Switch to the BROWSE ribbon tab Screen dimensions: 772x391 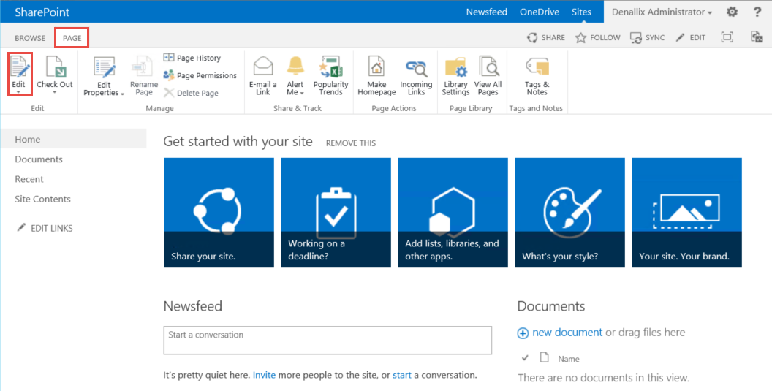click(x=30, y=38)
